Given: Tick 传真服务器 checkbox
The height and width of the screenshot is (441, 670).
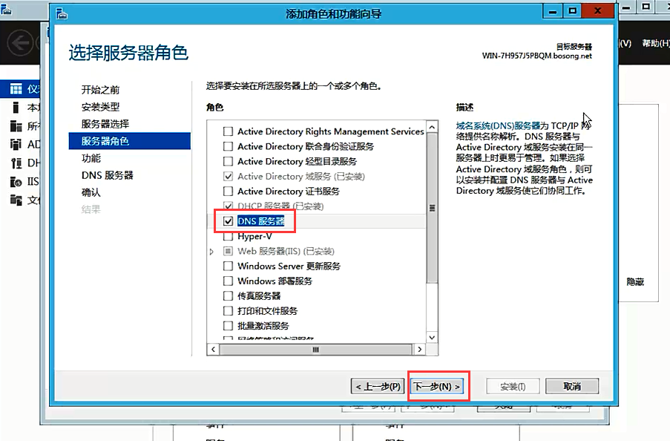Looking at the screenshot, I should (229, 296).
